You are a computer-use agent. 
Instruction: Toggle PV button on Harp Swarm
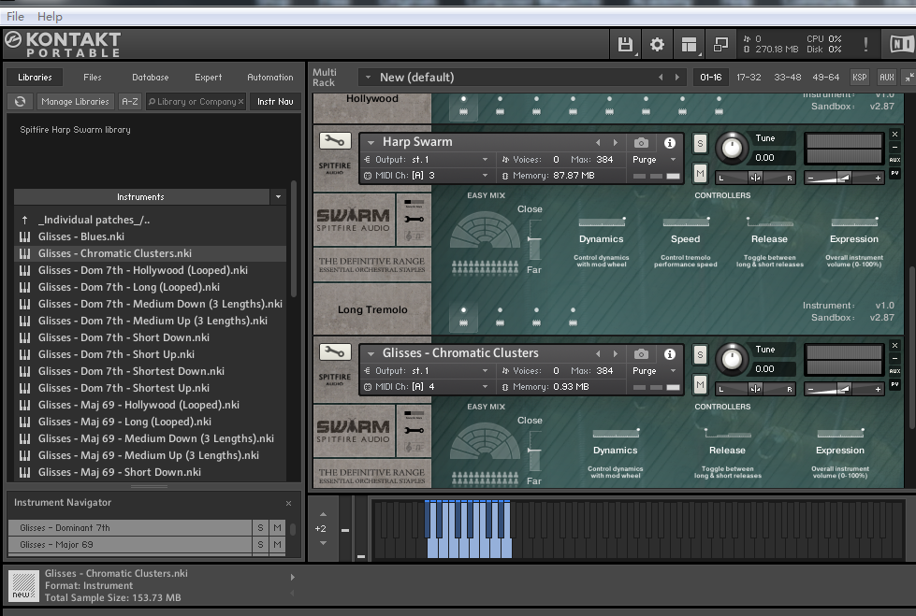tap(894, 174)
